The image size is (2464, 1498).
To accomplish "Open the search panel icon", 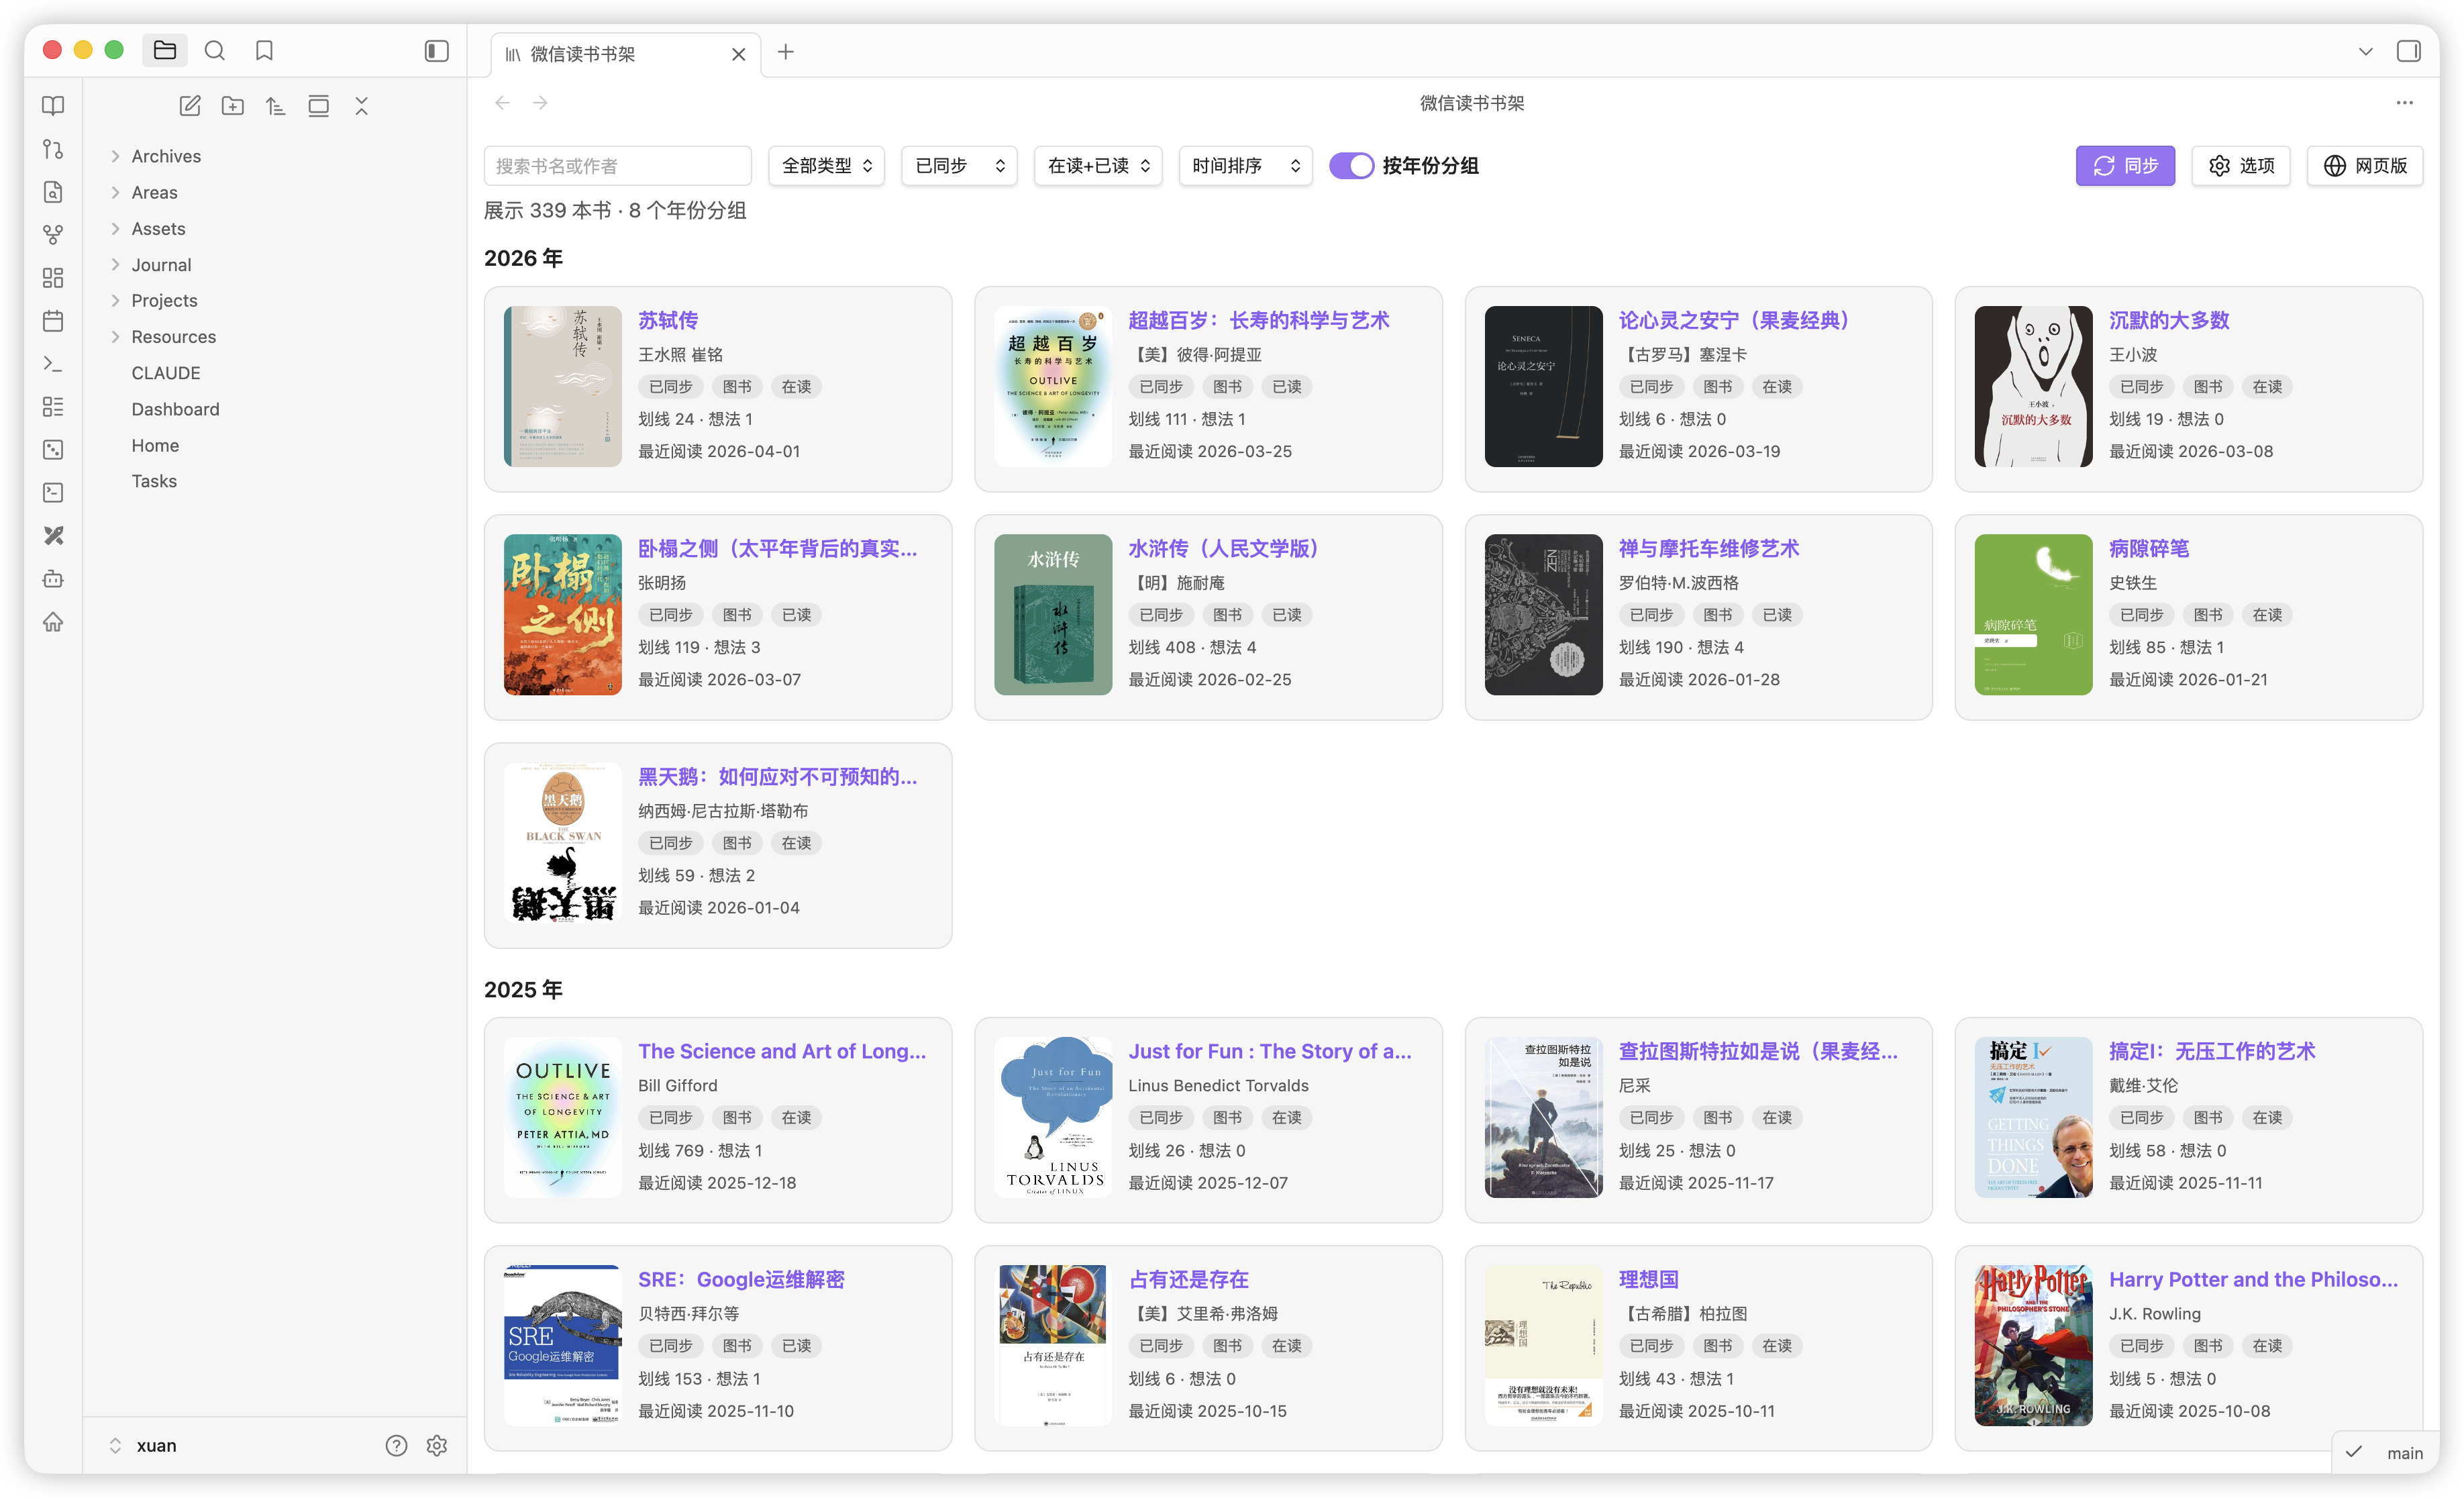I will pos(214,51).
